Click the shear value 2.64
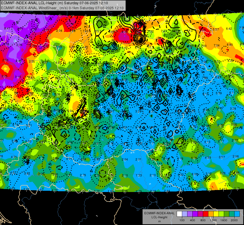244x225 pixels. [125, 159]
